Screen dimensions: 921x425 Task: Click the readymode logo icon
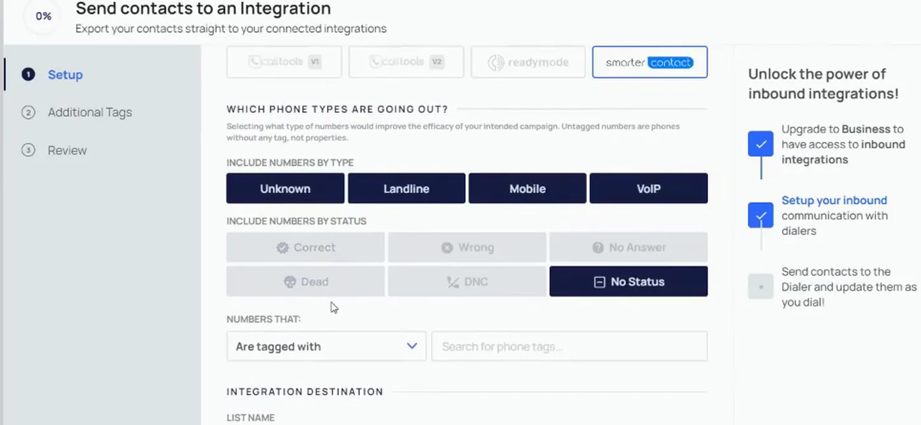(x=495, y=62)
